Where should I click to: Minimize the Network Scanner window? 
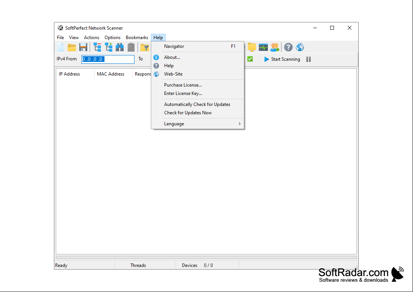coord(315,28)
